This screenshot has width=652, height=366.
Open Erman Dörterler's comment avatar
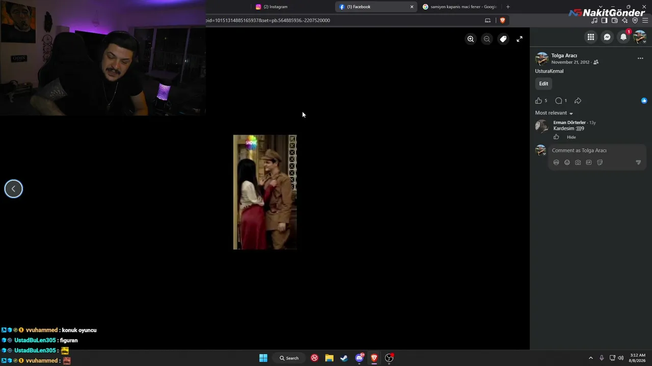(x=541, y=126)
